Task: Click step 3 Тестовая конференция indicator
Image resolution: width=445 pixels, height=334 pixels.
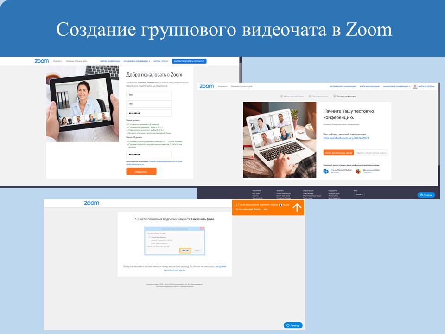Action: coord(344,96)
